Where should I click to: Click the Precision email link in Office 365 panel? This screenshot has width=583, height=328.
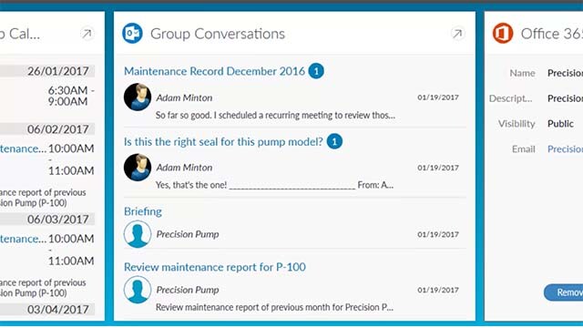pyautogui.click(x=565, y=149)
